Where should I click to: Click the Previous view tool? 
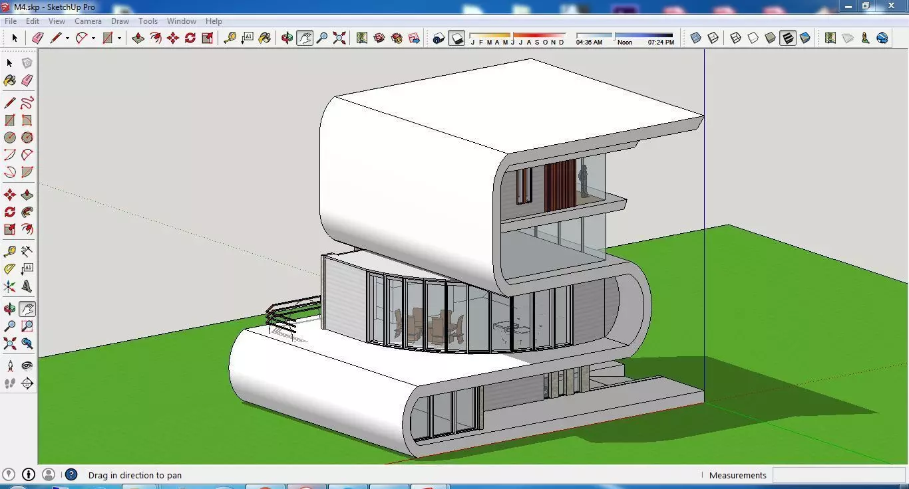coord(27,343)
